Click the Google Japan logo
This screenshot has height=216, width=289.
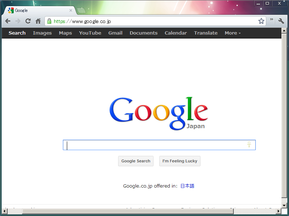coord(159,113)
